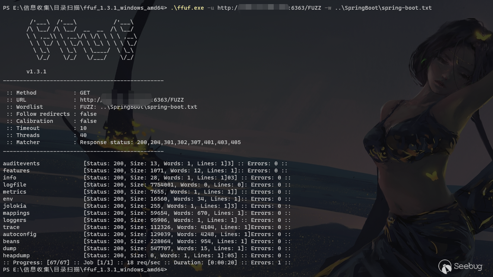Screen dimensions: 493x277
Task: Click the 'loggers' result entry
Action: (x=15, y=220)
